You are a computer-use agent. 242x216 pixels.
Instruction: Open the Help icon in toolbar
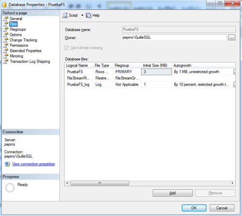point(89,16)
